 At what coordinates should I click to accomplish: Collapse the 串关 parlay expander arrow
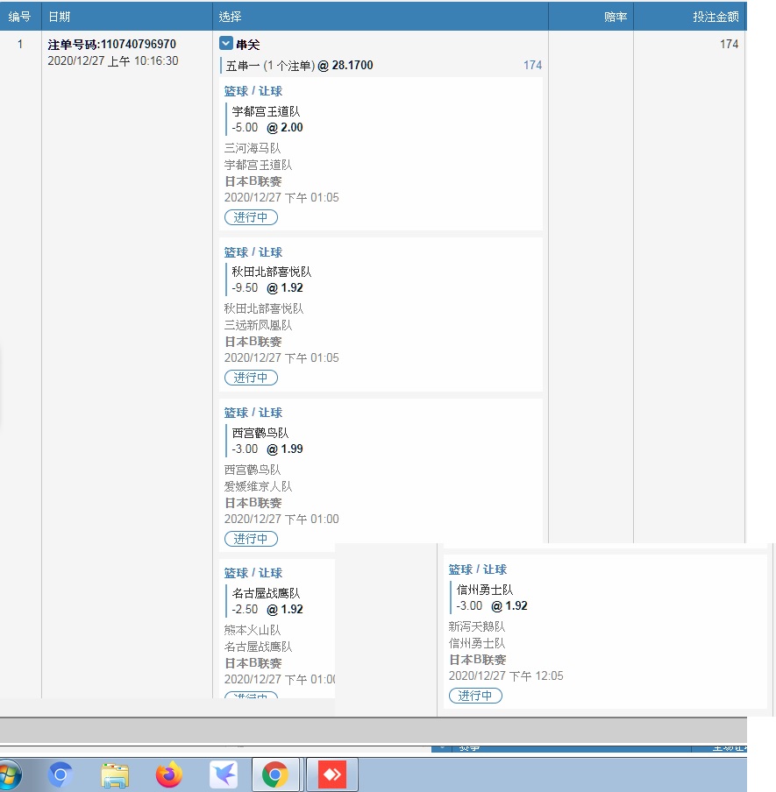point(226,44)
